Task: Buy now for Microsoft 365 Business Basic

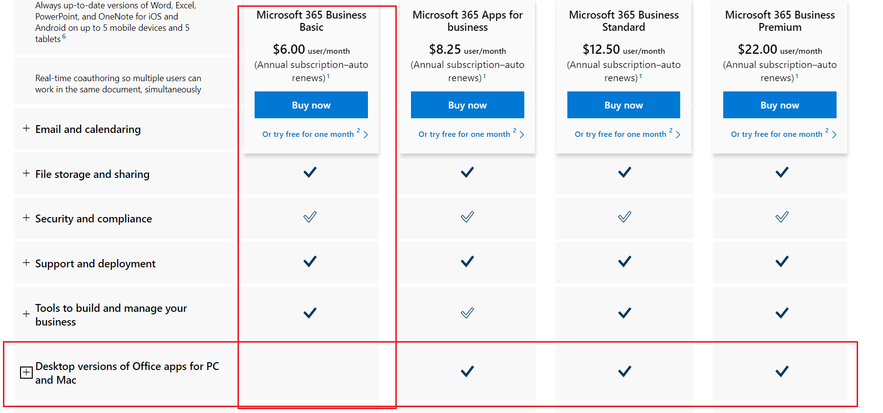Action: (x=311, y=105)
